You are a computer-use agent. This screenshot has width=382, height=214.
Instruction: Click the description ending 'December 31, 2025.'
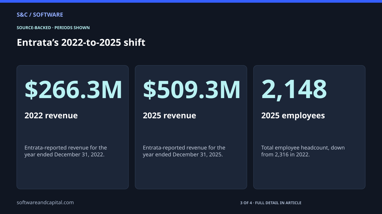[x=184, y=151]
